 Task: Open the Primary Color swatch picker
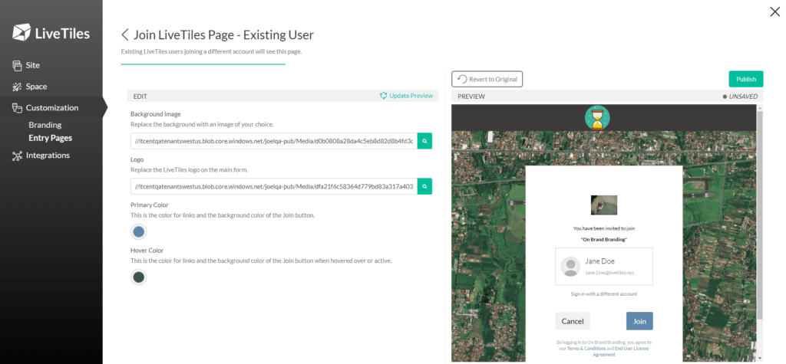(139, 232)
